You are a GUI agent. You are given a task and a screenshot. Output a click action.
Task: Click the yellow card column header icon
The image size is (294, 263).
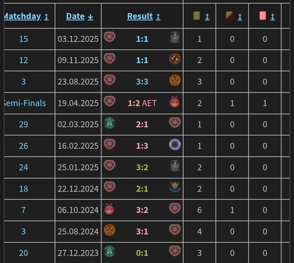196,16
